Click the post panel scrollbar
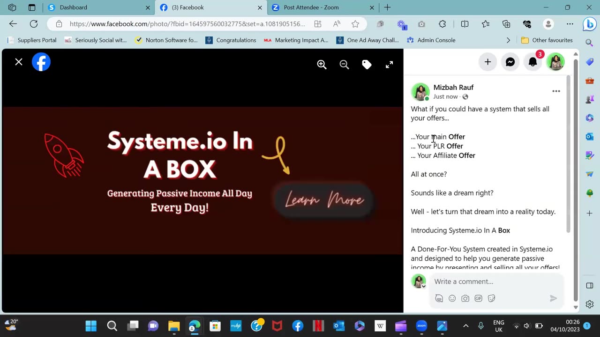The width and height of the screenshot is (600, 337). [x=569, y=154]
